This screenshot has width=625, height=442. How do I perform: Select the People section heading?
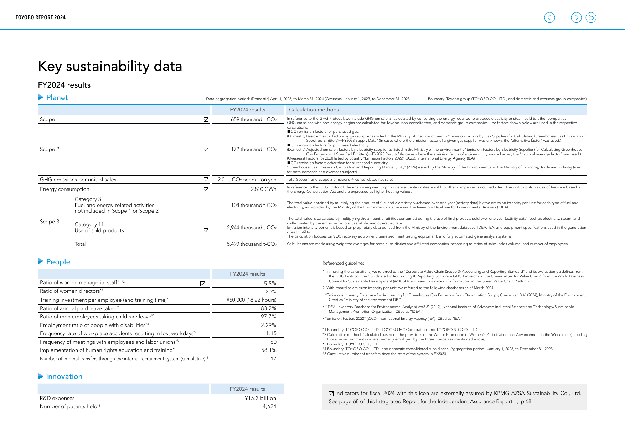(58, 262)
